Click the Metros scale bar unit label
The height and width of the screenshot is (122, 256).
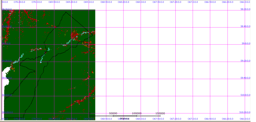coord(125,119)
